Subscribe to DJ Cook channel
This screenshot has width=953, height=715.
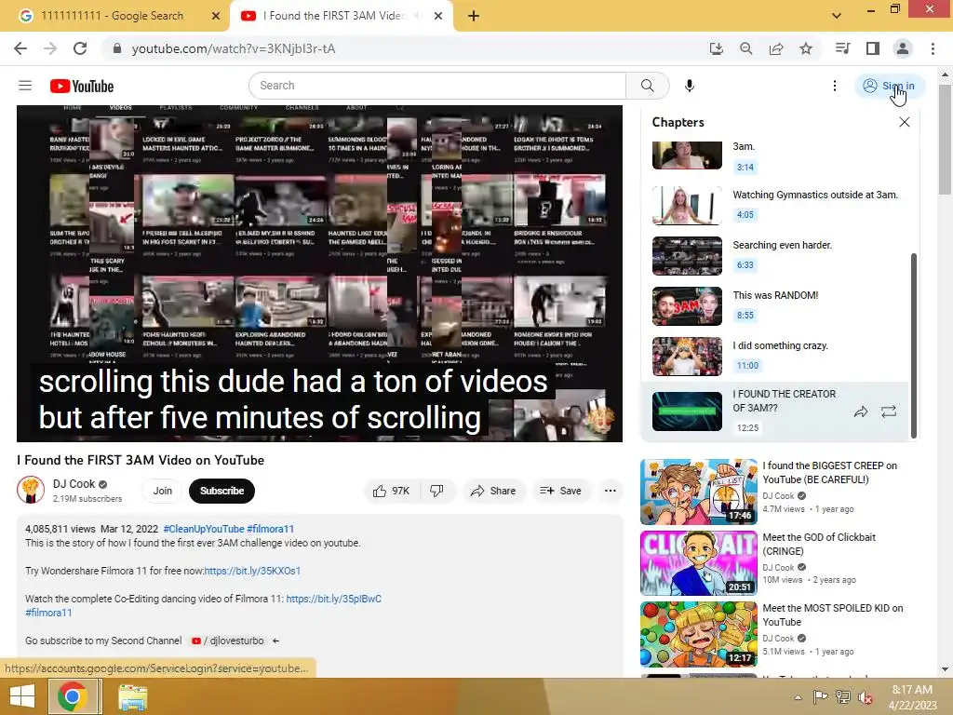click(221, 491)
